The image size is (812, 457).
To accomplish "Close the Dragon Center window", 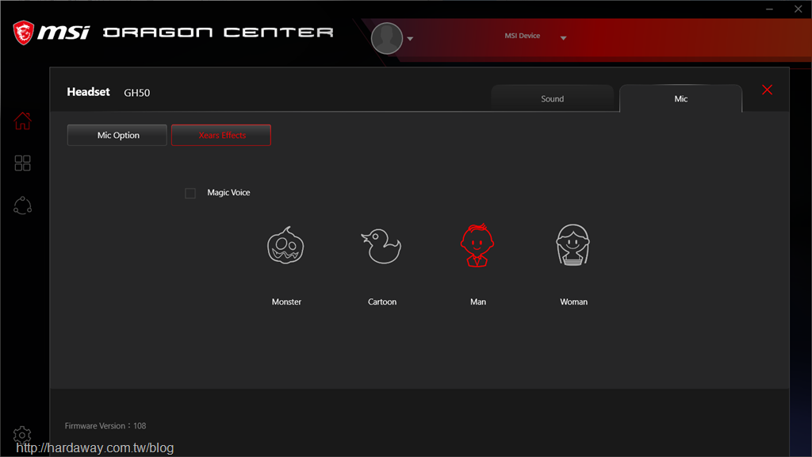I will [x=798, y=10].
